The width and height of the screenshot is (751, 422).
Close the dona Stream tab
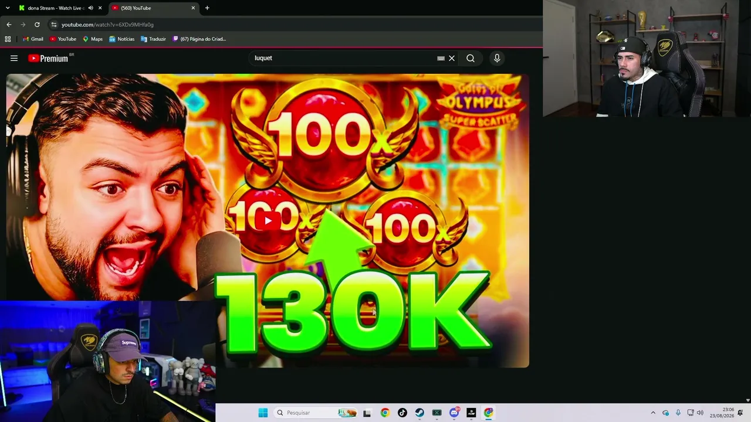pyautogui.click(x=100, y=8)
